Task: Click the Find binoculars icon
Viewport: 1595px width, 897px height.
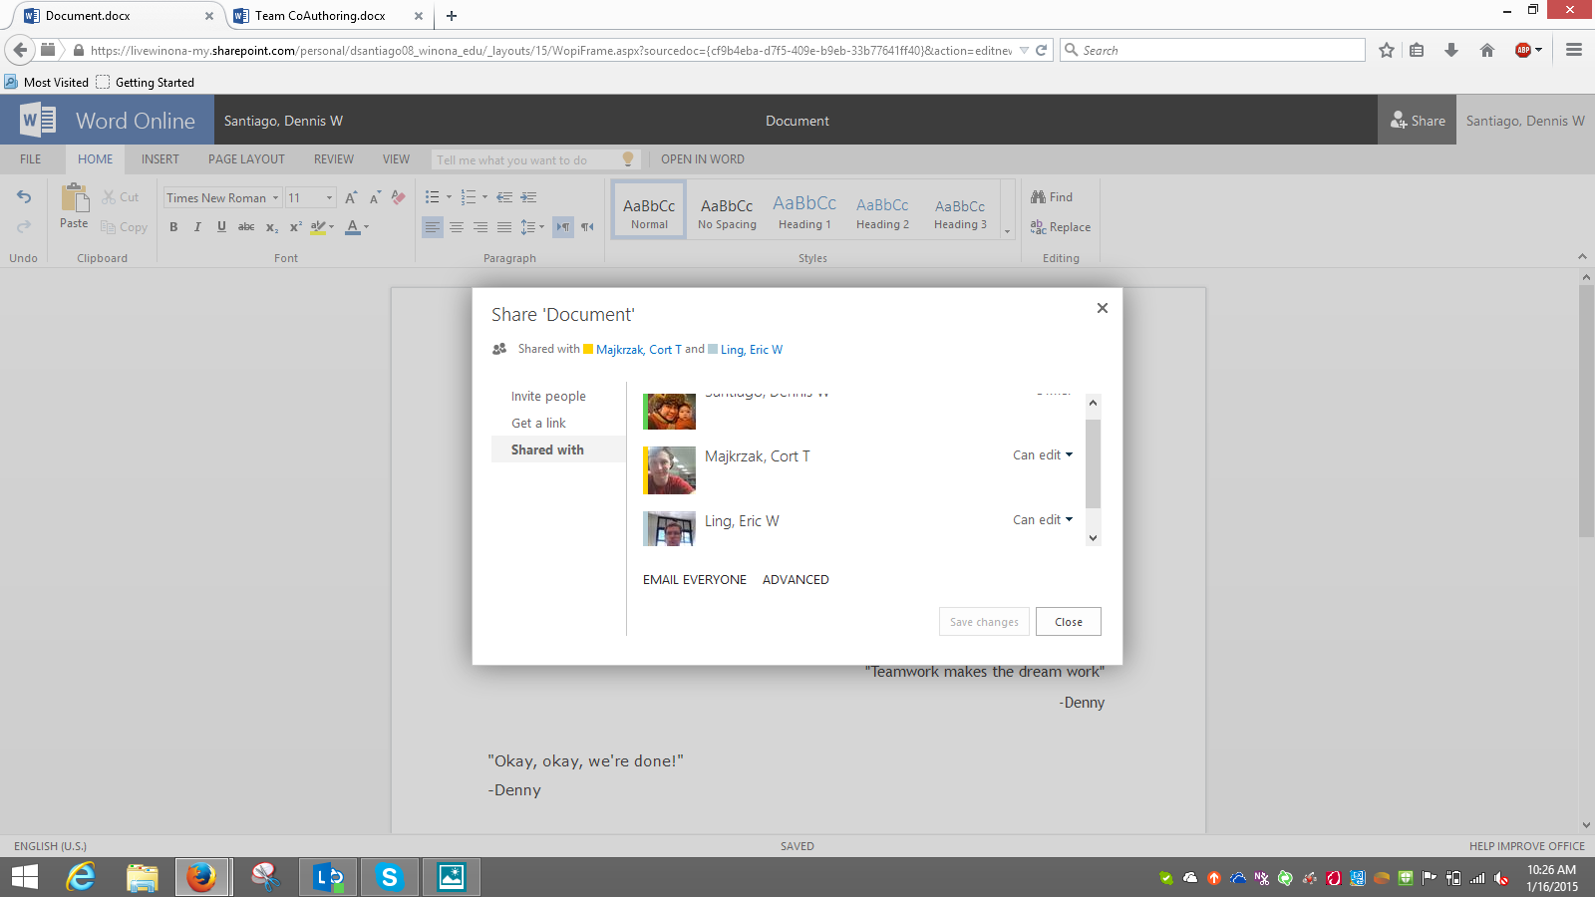Action: (x=1039, y=197)
